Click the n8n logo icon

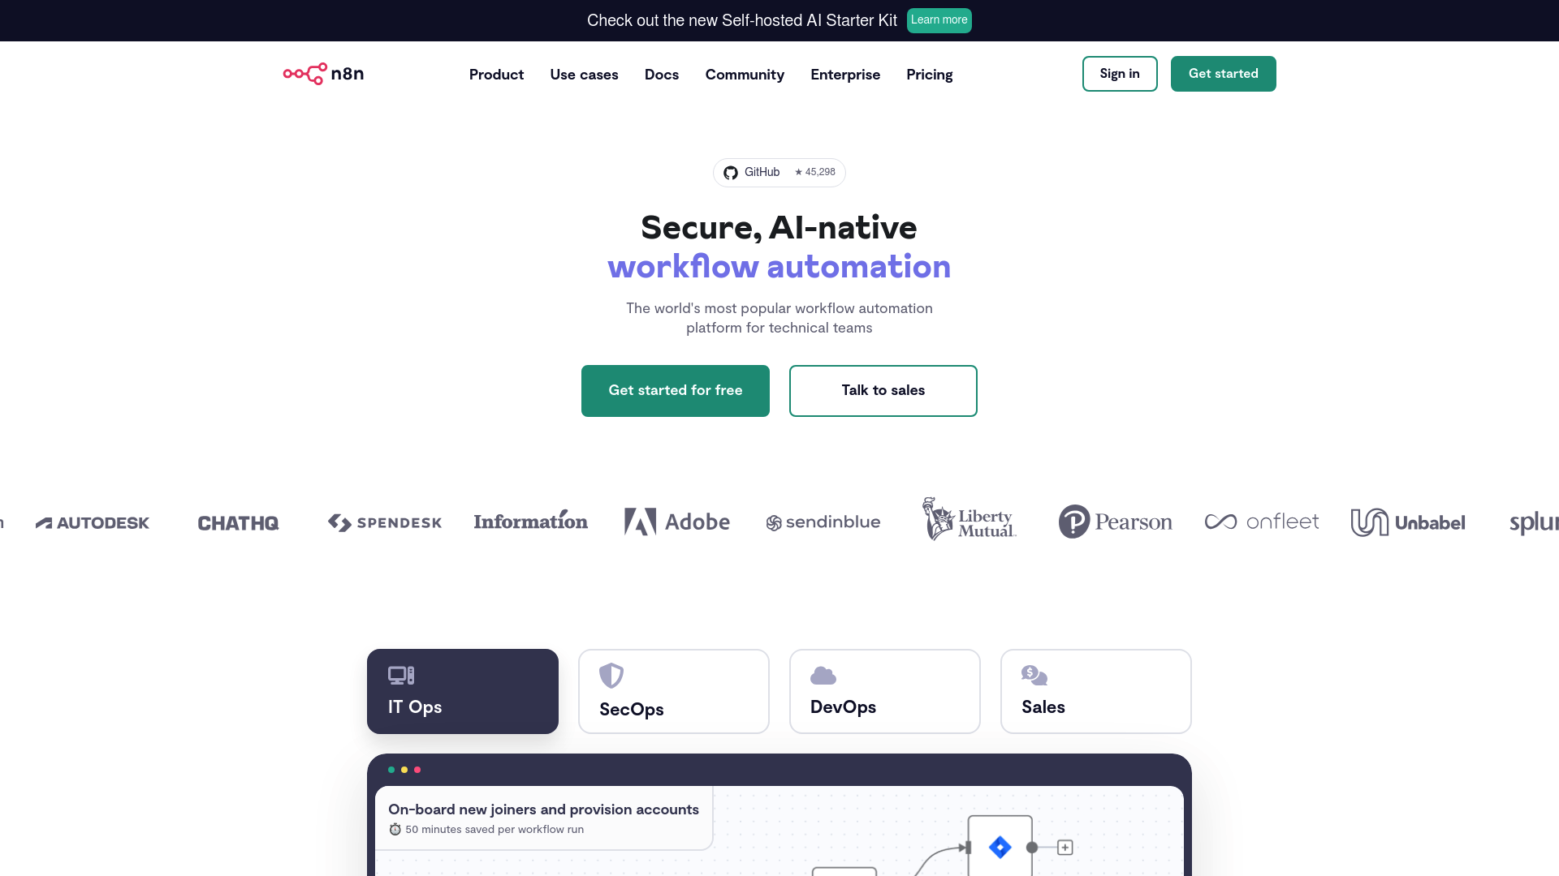305,74
